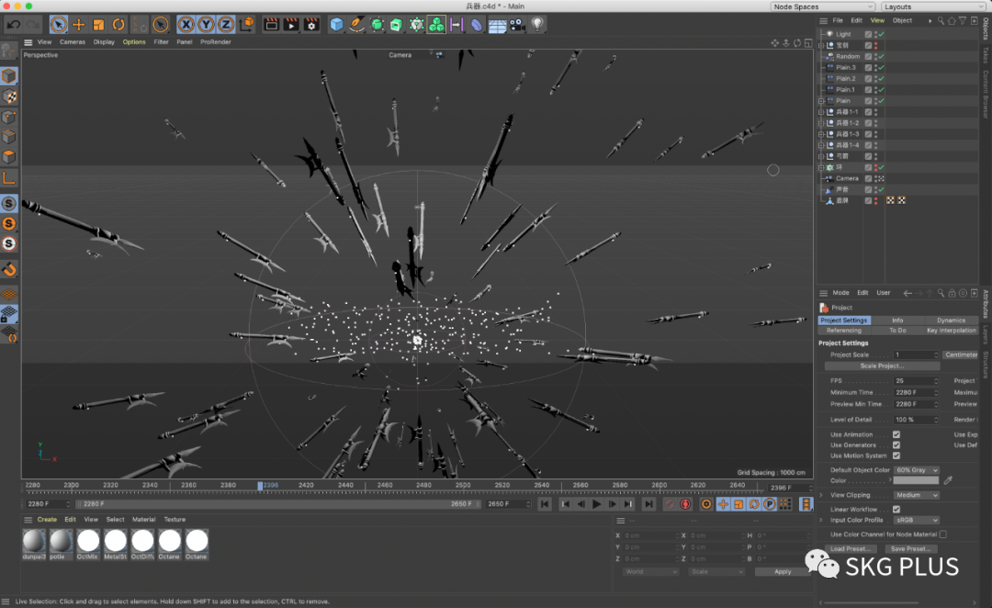
Task: Uncheck the Use Animation checkbox
Action: pos(896,434)
